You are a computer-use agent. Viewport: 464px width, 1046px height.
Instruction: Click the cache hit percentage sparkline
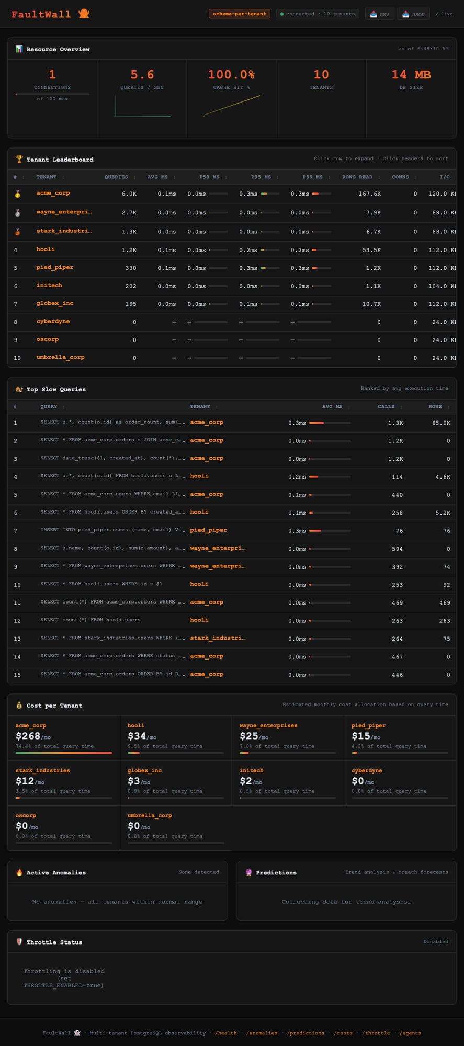pos(232,106)
